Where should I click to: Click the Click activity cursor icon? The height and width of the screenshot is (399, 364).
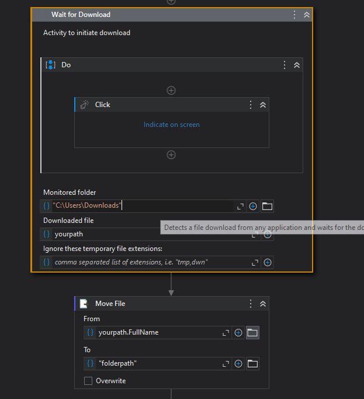84,105
